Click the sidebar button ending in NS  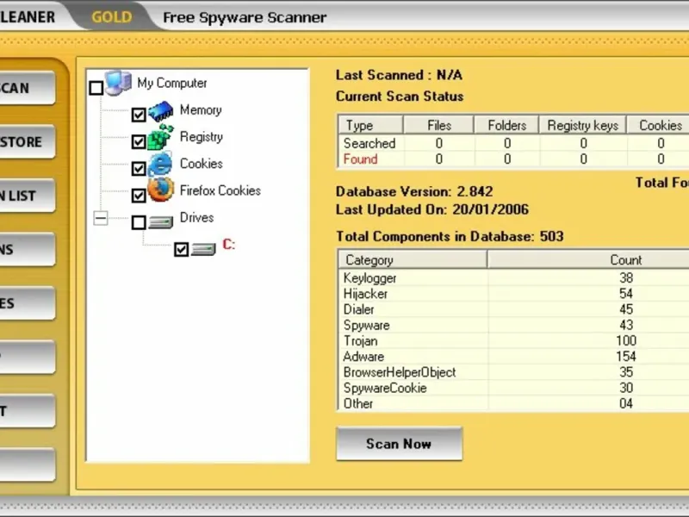tap(28, 250)
